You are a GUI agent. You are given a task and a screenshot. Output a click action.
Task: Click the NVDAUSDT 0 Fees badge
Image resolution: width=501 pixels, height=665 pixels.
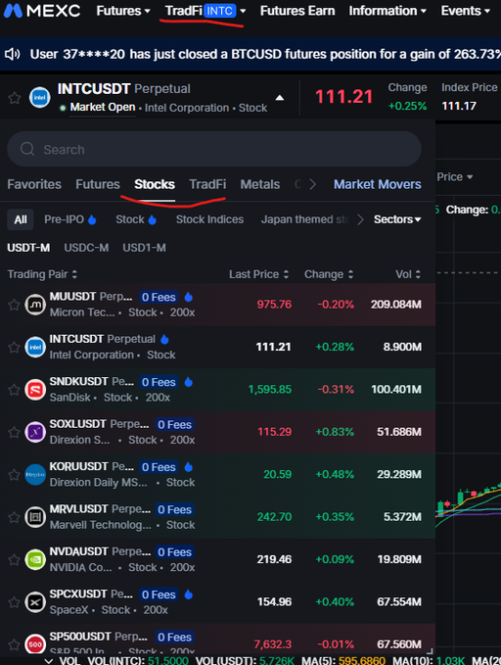point(174,551)
